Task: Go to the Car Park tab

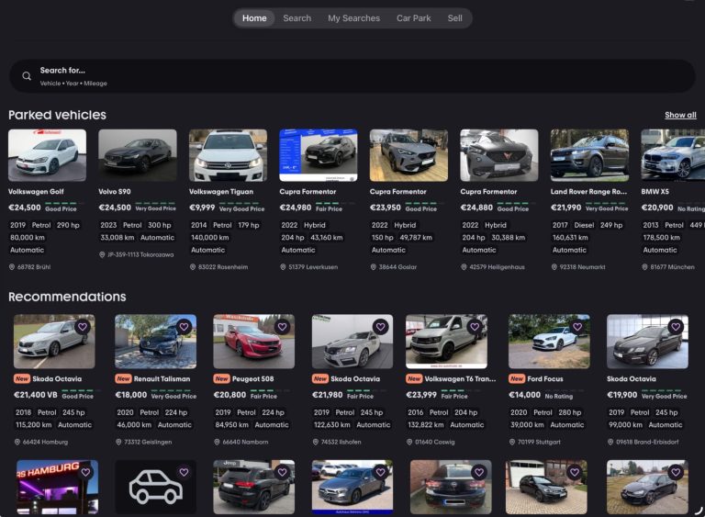Action: tap(413, 18)
